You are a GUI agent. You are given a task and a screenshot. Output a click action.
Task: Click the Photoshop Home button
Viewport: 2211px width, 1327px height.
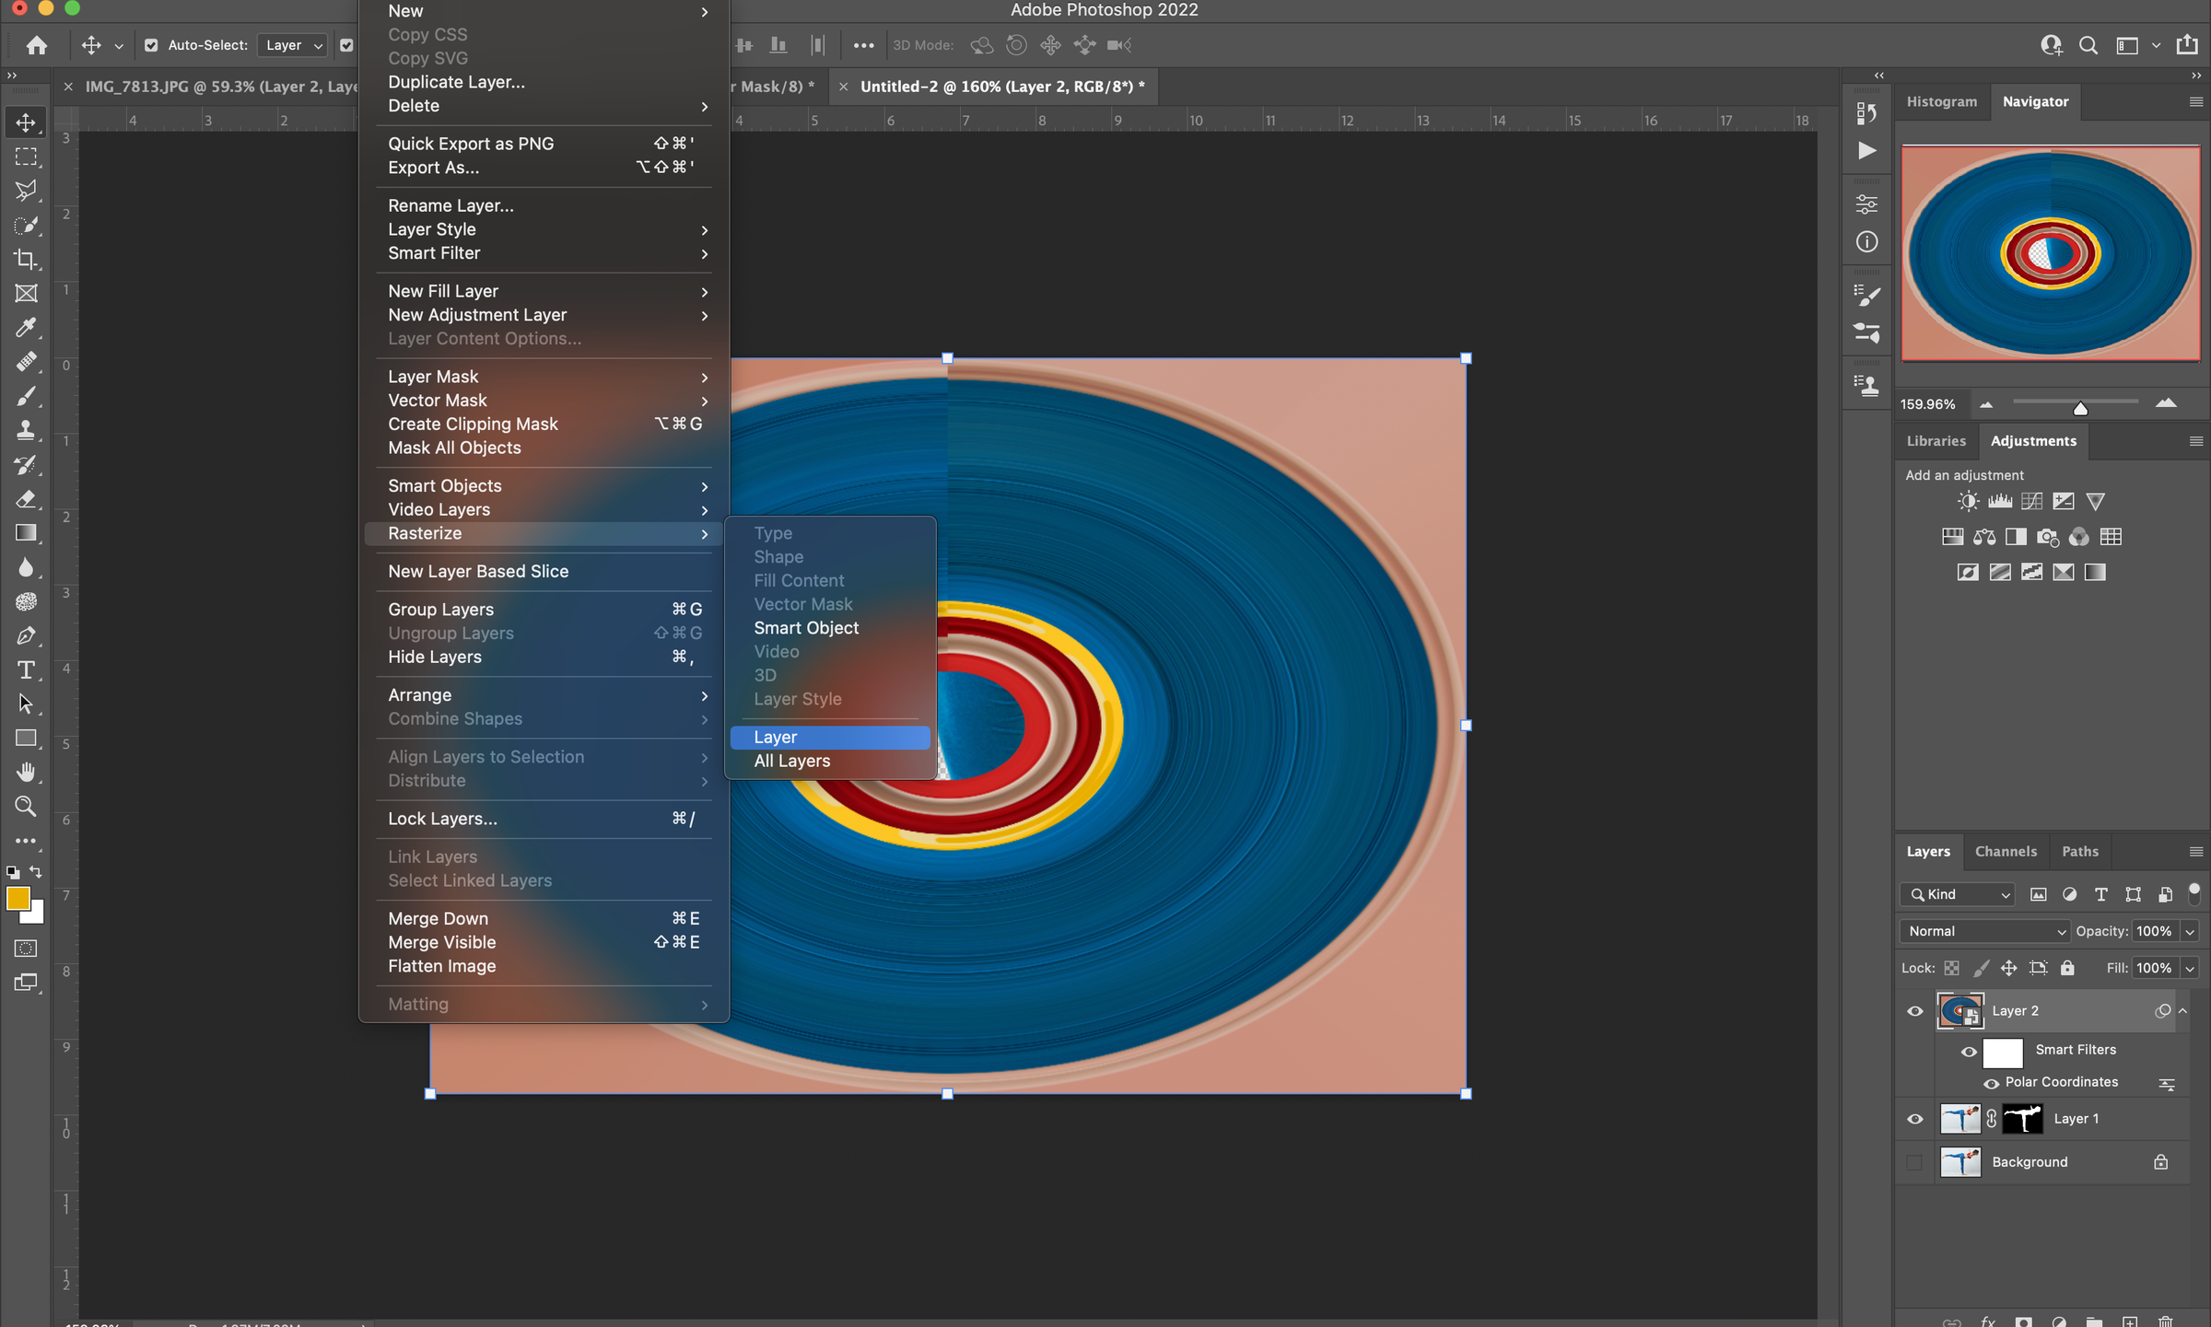36,44
